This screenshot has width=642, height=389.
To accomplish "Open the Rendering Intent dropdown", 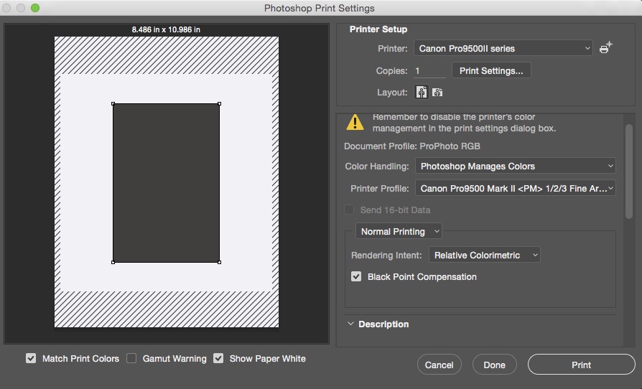I will point(484,255).
